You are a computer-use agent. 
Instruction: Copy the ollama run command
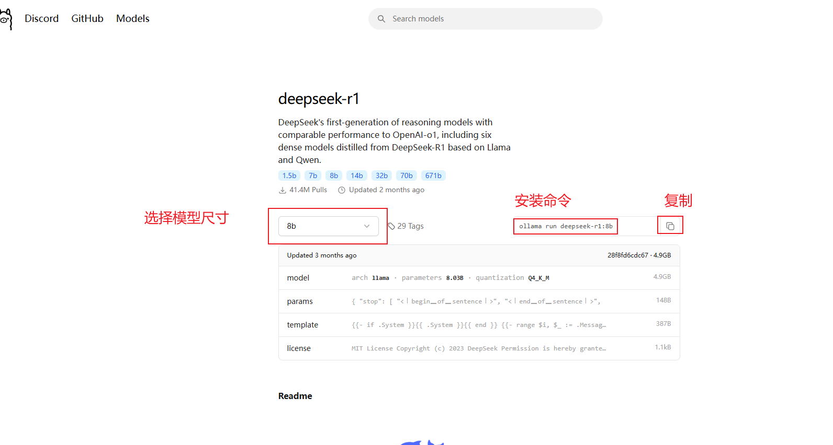tap(670, 226)
